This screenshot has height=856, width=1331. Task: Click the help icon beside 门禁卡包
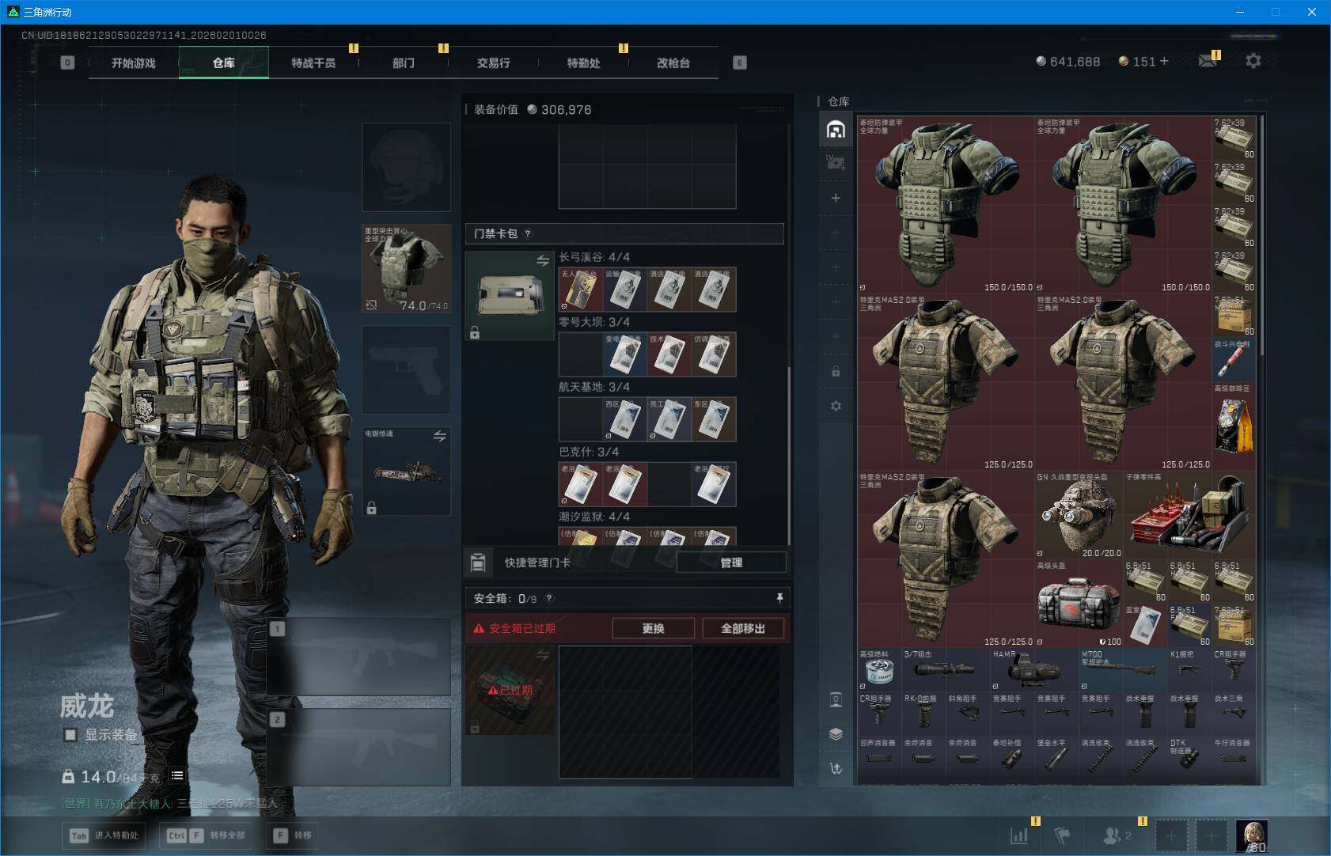click(x=528, y=233)
